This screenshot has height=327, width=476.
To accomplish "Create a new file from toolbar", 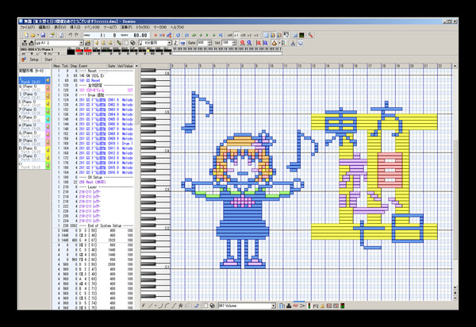I will pos(26,35).
